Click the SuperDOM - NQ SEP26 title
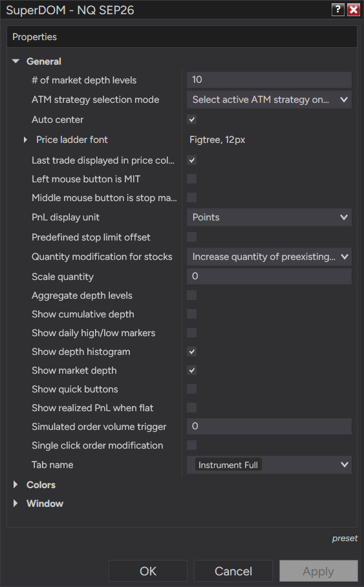This screenshot has height=587, width=364. coord(70,10)
